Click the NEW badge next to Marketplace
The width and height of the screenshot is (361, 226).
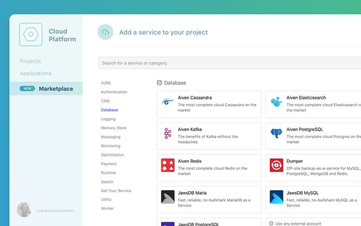28,89
